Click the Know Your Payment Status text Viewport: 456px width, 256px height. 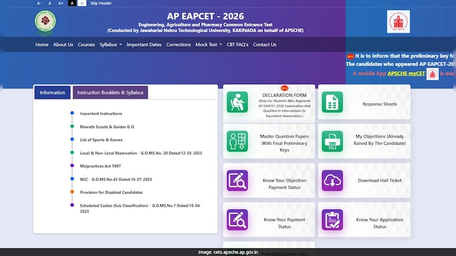284,223
